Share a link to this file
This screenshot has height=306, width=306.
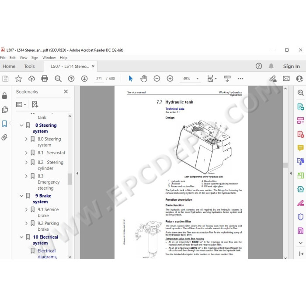(273, 79)
